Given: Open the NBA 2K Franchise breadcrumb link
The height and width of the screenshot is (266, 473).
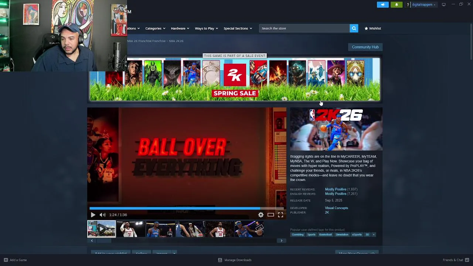Looking at the screenshot, I should click(x=147, y=41).
